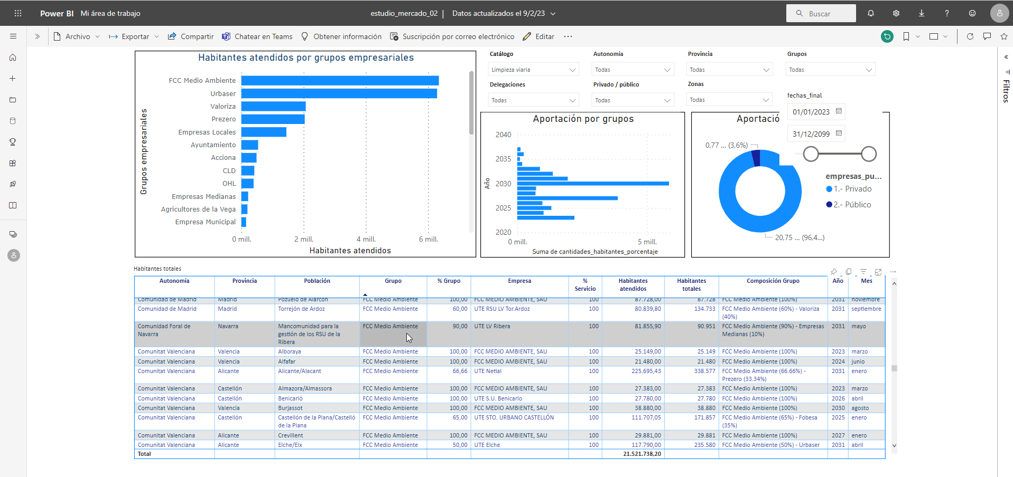Open the notifications bell icon

[x=871, y=13]
